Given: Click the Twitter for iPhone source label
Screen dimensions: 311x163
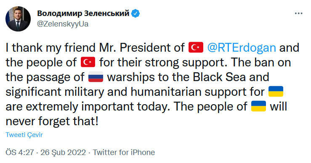Looking at the screenshot, I should [x=124, y=152].
